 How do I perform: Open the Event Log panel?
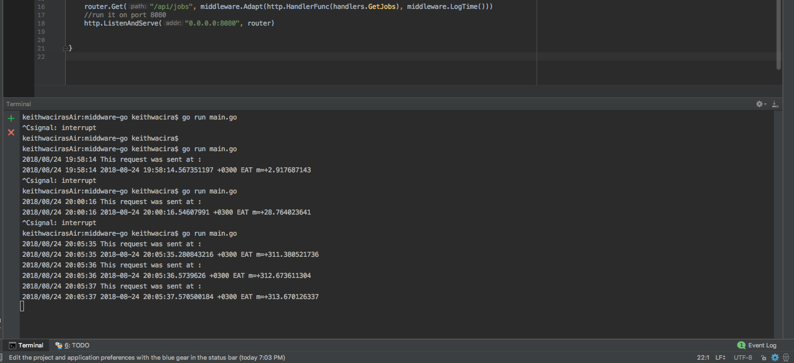pyautogui.click(x=762, y=345)
